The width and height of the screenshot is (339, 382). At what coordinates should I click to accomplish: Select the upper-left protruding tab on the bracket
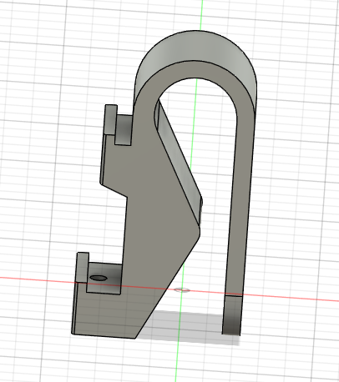point(110,119)
